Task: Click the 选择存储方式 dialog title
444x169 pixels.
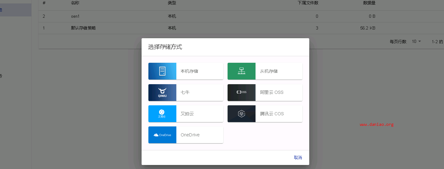Action: coord(165,47)
